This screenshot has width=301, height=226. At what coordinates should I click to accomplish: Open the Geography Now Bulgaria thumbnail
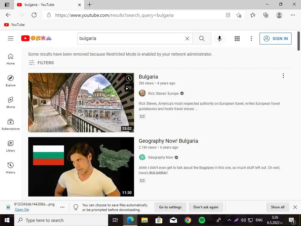tap(81, 167)
